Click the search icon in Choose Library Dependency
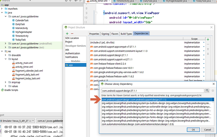This screenshot has width=217, height=137. pyautogui.click(x=207, y=91)
